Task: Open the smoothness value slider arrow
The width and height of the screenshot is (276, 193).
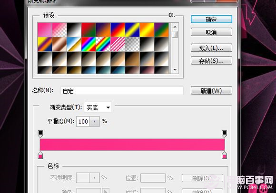Action: click(x=95, y=121)
